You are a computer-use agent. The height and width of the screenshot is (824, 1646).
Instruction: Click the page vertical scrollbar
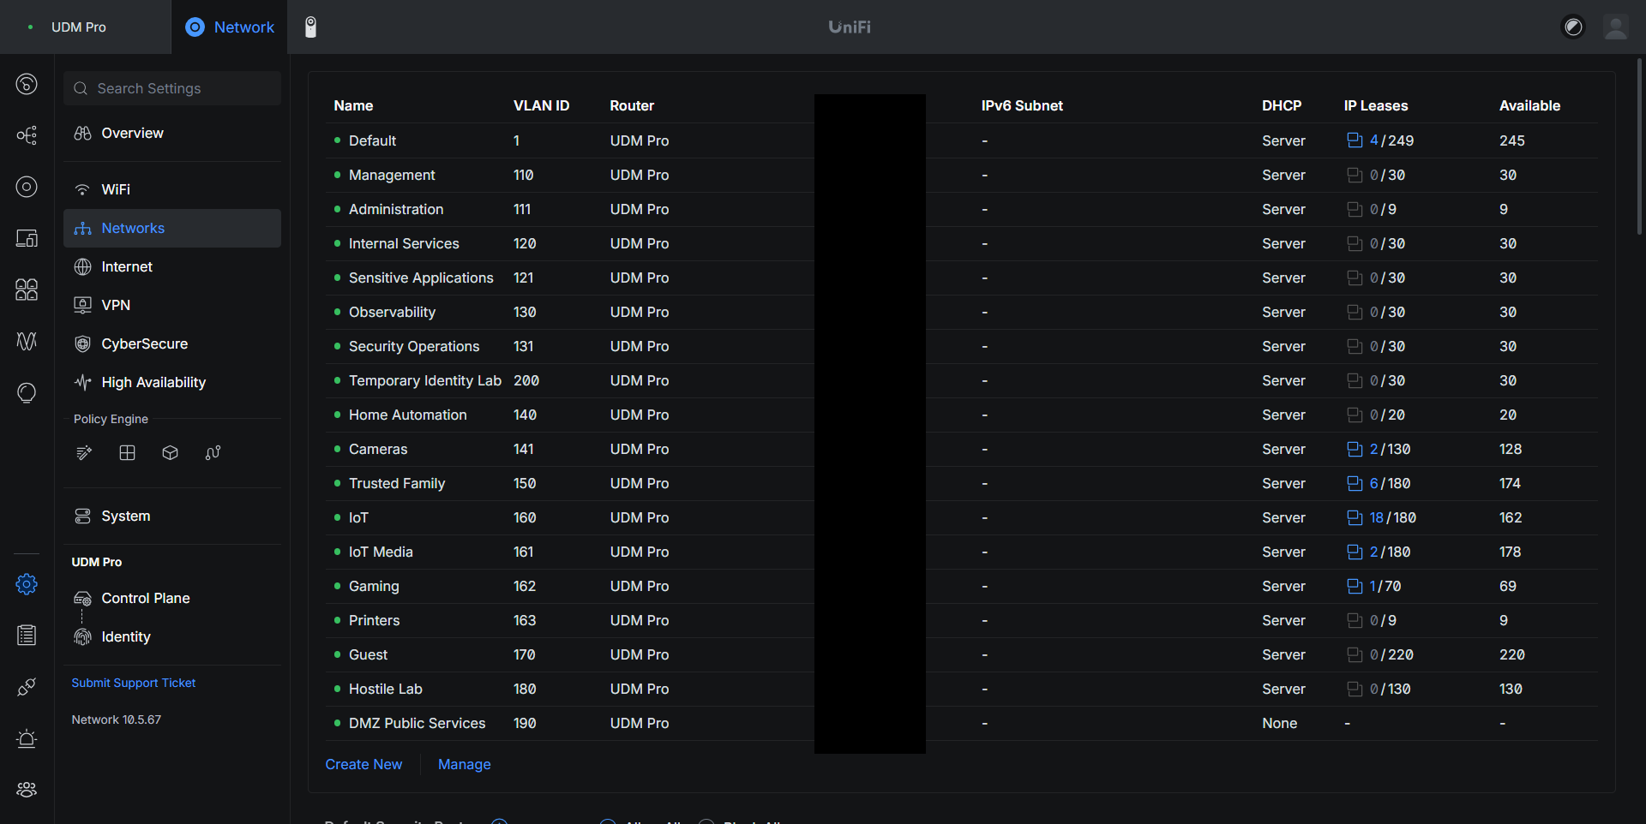1640,146
